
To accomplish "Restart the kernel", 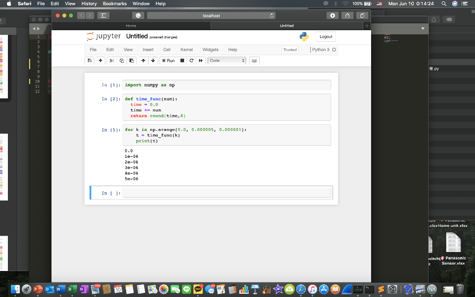I will coord(191,60).
